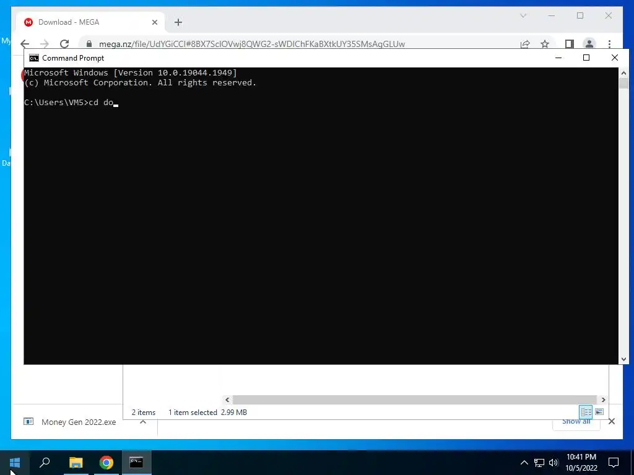Click File Explorer horizontal scroll right arrow
Viewport: 634px width, 475px height.
[603, 400]
